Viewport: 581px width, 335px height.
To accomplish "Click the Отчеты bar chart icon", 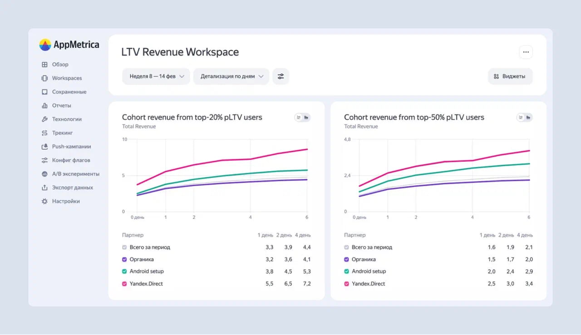I will (x=44, y=106).
